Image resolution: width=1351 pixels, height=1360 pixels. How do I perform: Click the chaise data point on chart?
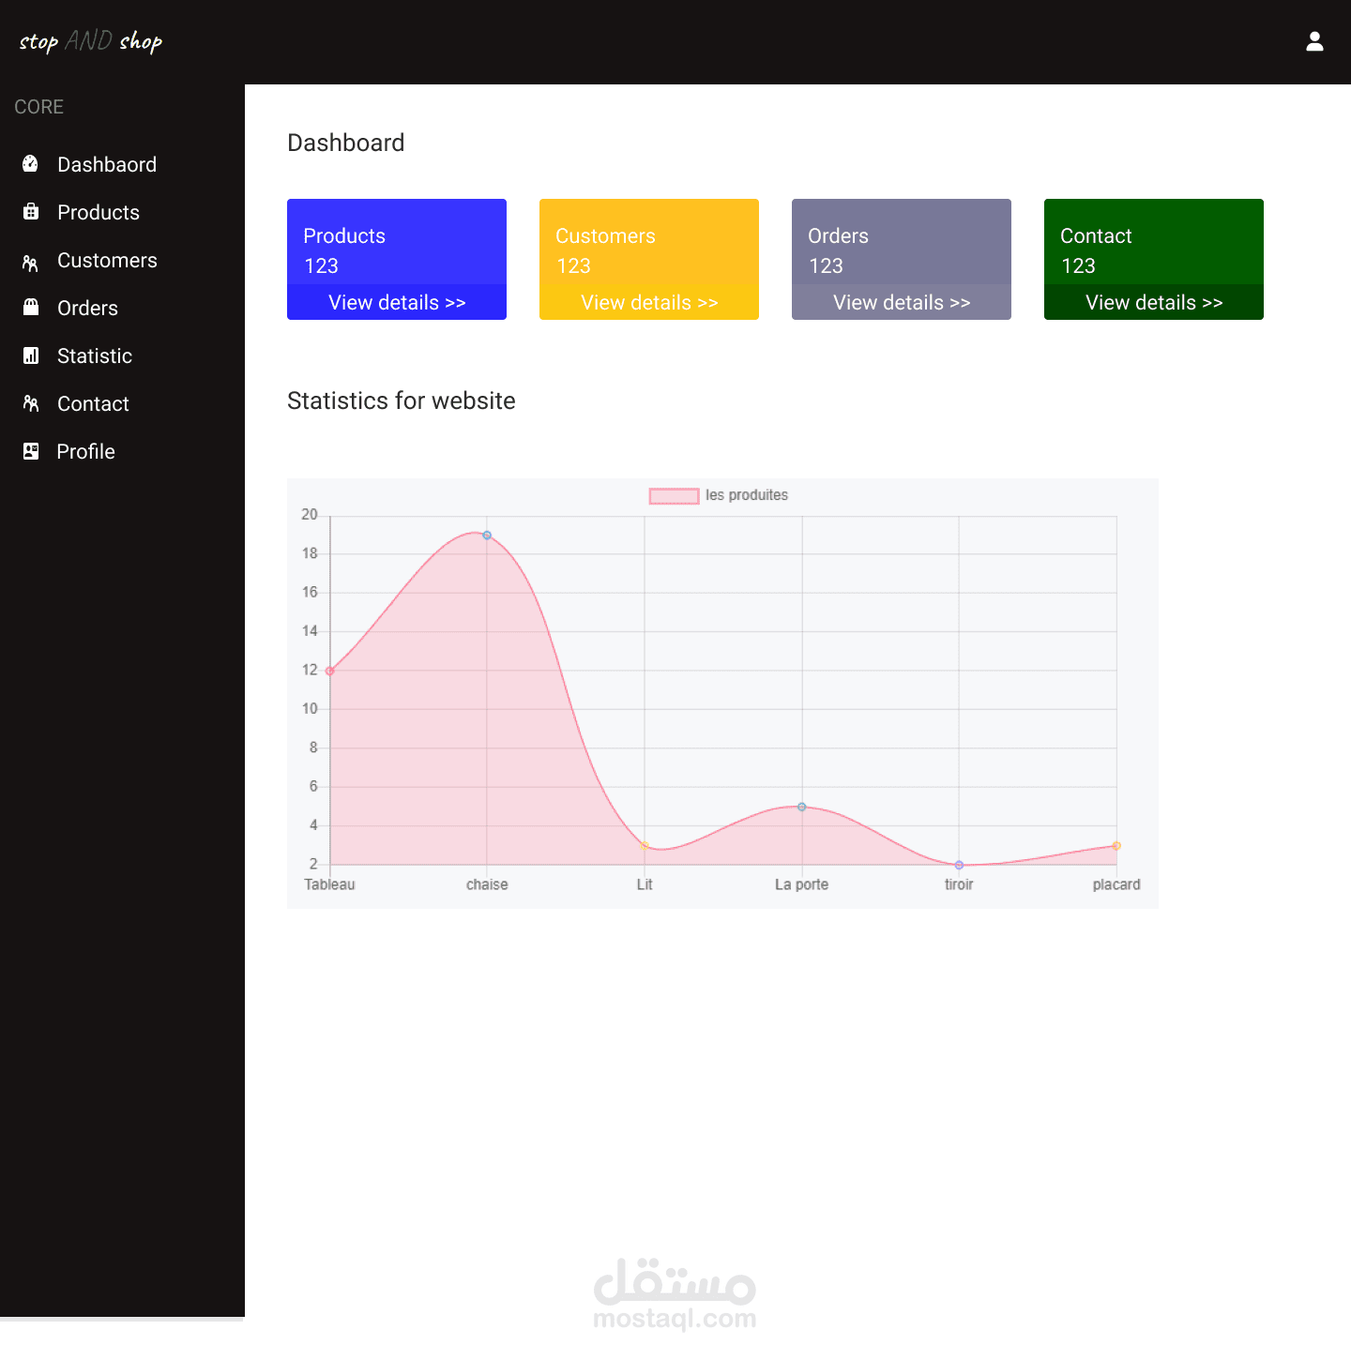(487, 536)
